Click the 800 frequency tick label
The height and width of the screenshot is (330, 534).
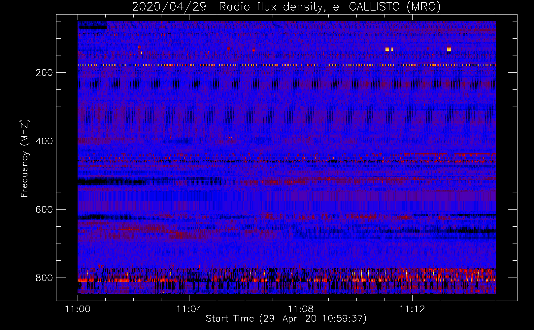pyautogui.click(x=44, y=278)
